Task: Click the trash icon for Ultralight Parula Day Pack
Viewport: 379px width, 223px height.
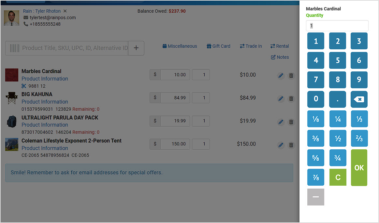Action: click(291, 122)
